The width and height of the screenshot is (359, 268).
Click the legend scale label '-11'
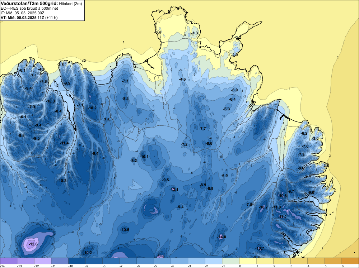coord(53,266)
